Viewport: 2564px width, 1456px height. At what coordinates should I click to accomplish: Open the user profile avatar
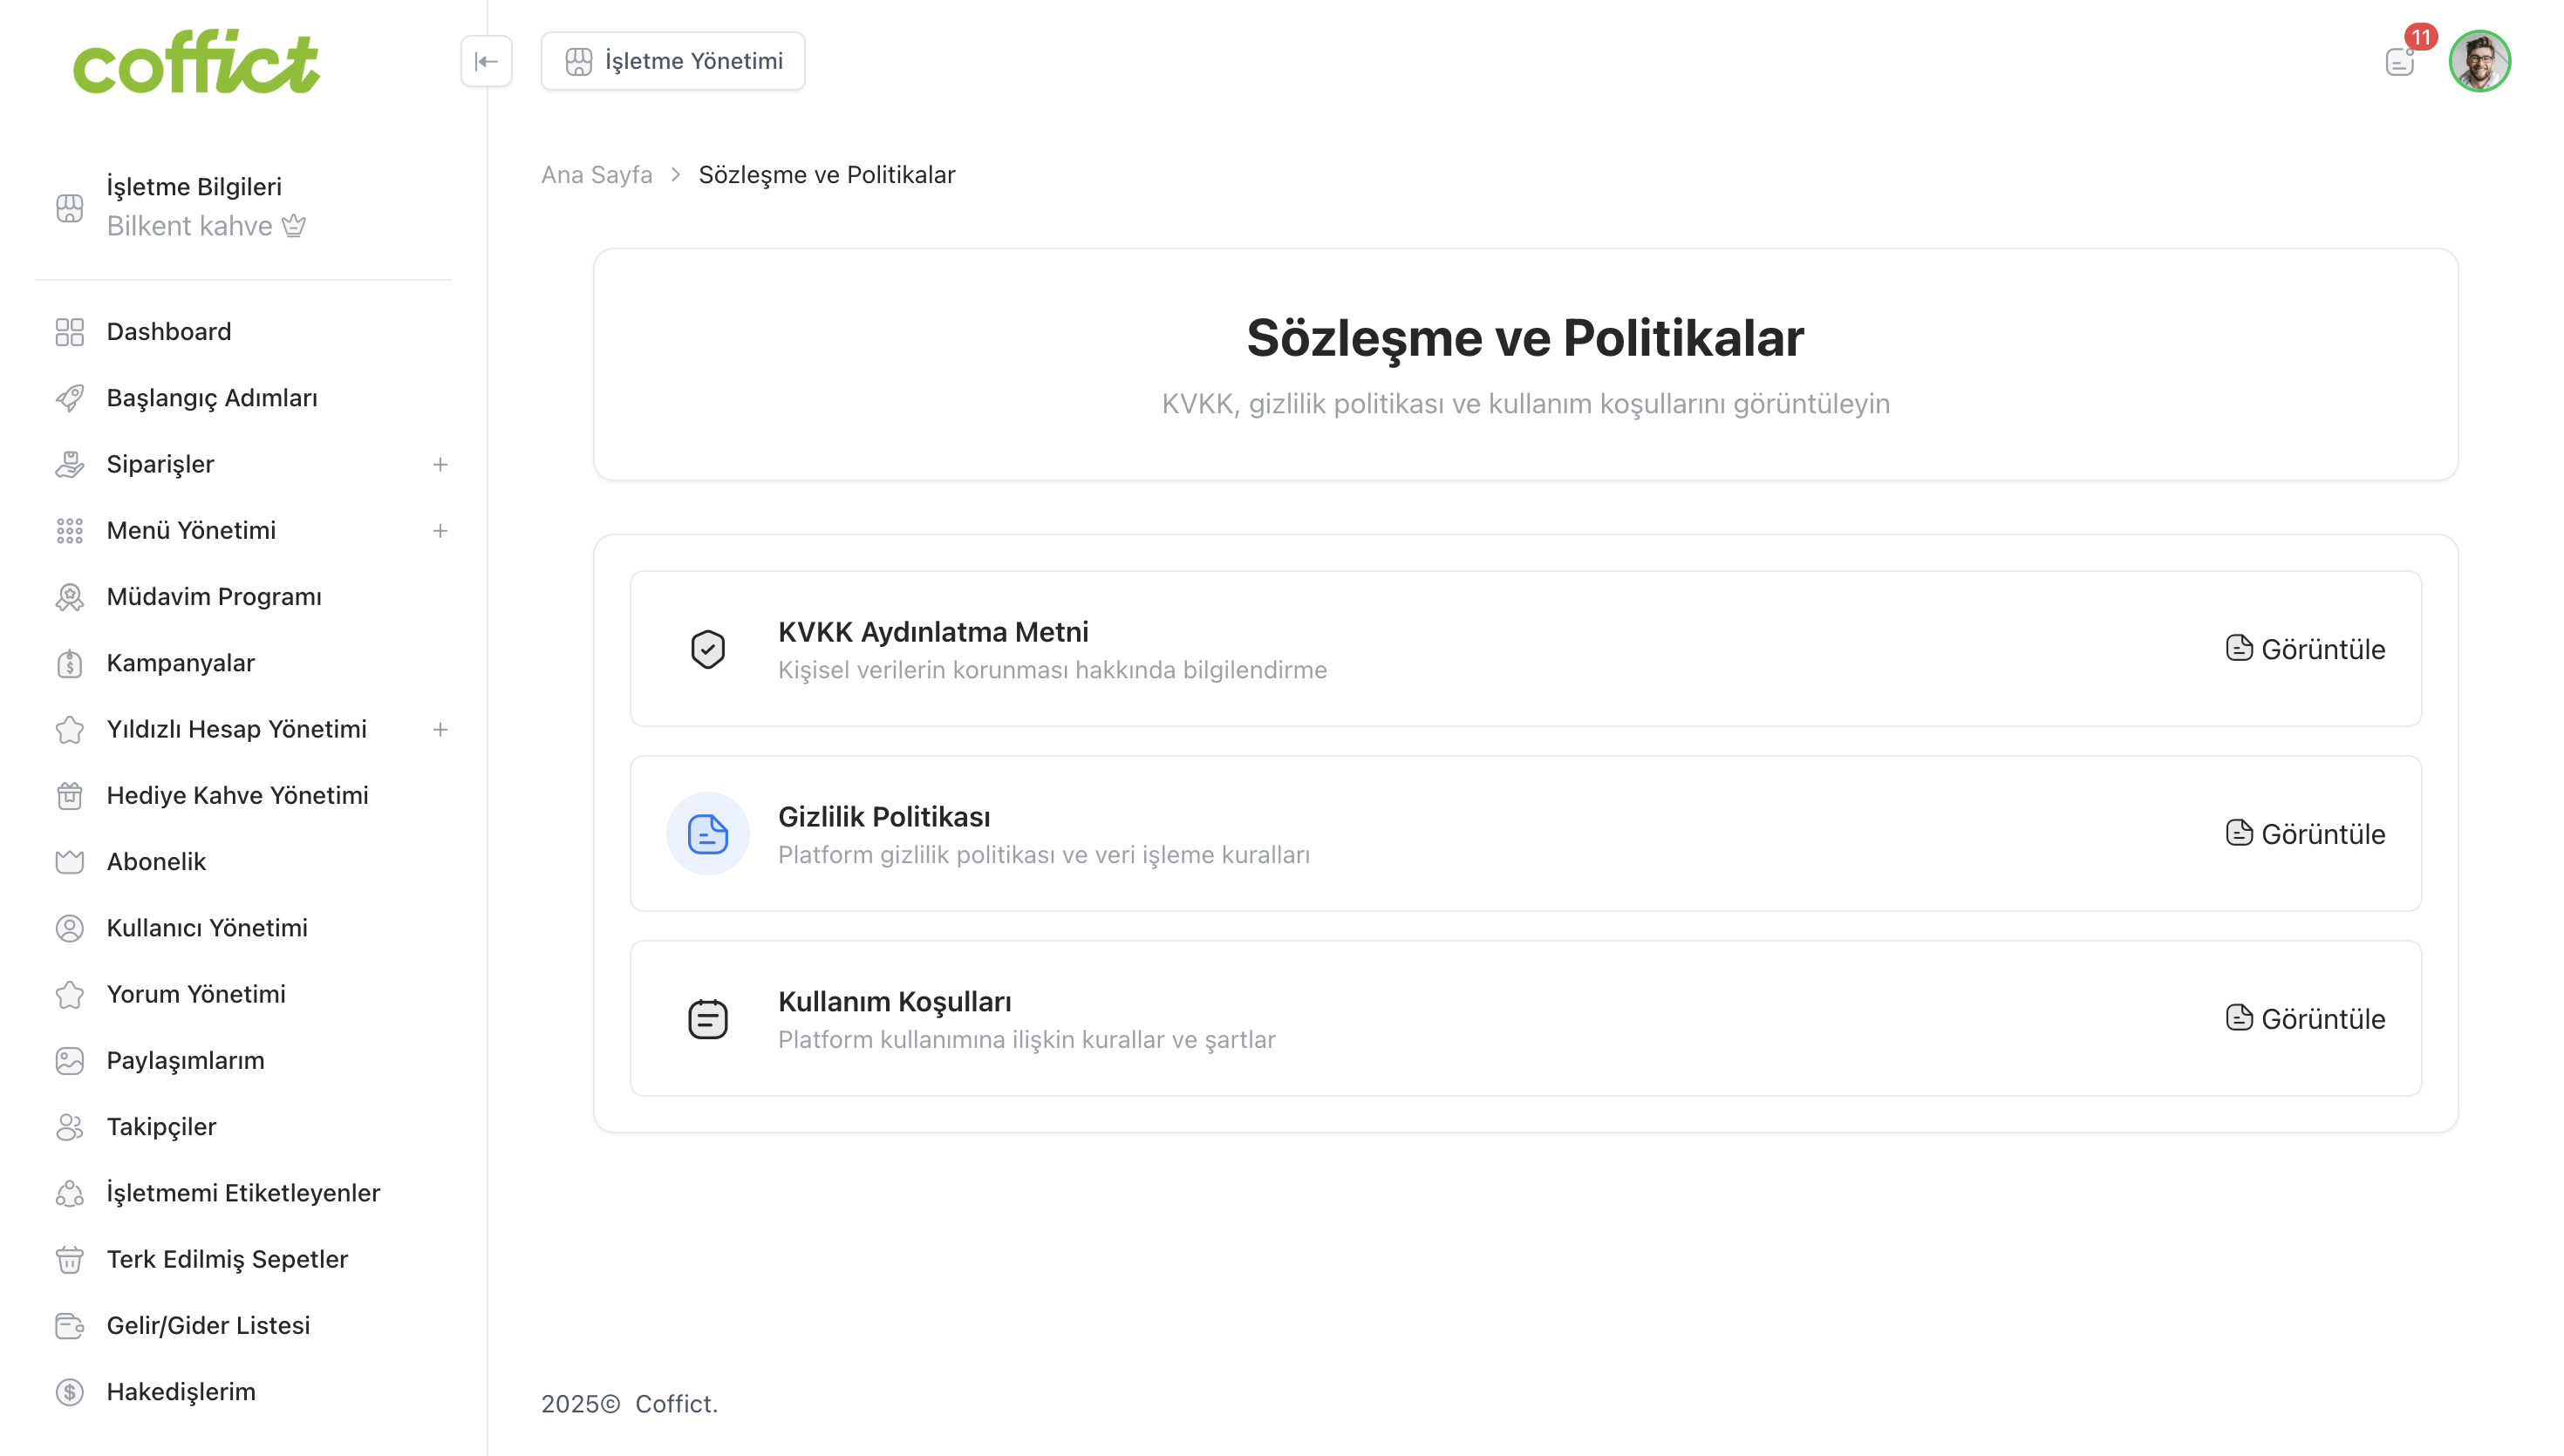point(2479,61)
